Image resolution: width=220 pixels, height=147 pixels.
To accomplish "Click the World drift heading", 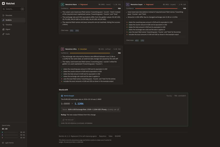I will click(x=63, y=90).
